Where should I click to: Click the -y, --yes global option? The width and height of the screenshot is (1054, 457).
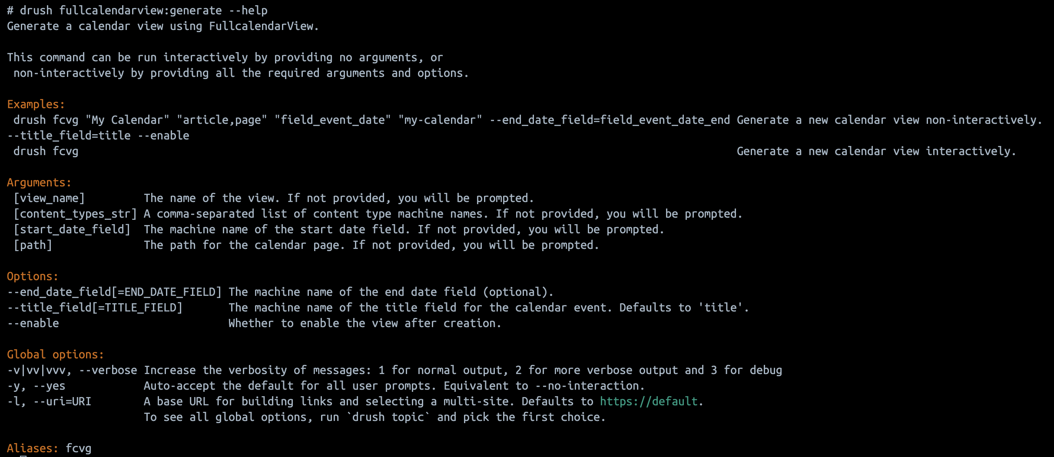coord(36,386)
